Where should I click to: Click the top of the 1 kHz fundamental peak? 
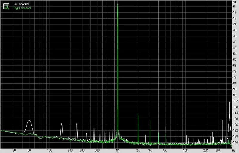[117, 4]
